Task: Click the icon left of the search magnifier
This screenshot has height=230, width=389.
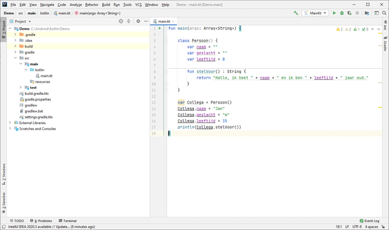Action: (x=376, y=13)
